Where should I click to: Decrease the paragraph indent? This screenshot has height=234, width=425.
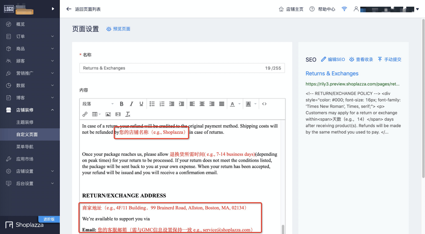172,104
